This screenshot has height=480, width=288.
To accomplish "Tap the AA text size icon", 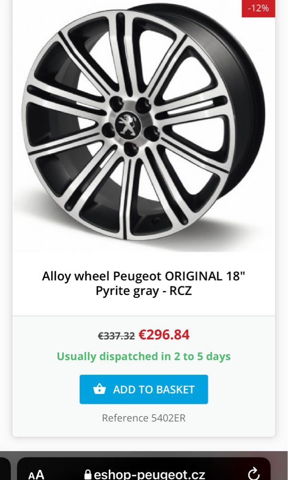I will [x=36, y=475].
